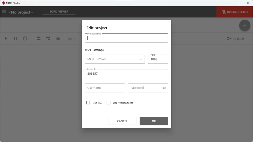
Task: Open the 10s interval dropdown
Action: [72, 39]
